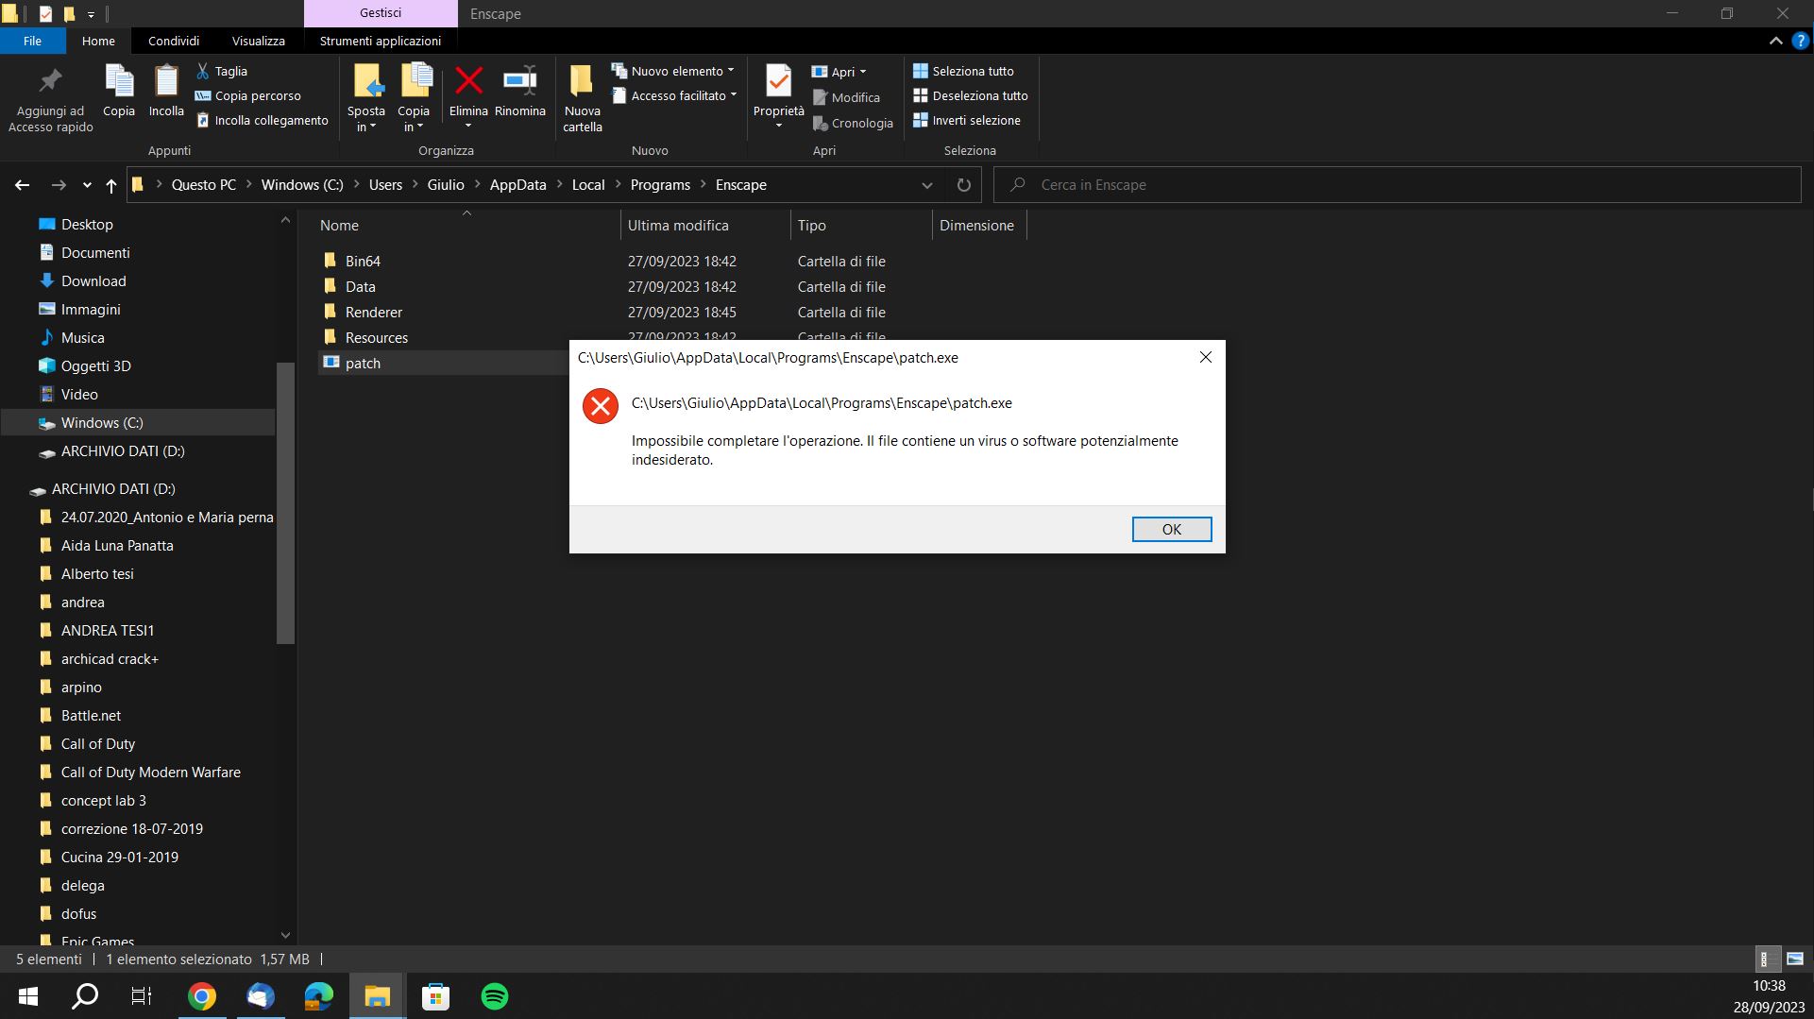1814x1019 pixels.
Task: Switch to large icons view in status bar
Action: tap(1795, 959)
